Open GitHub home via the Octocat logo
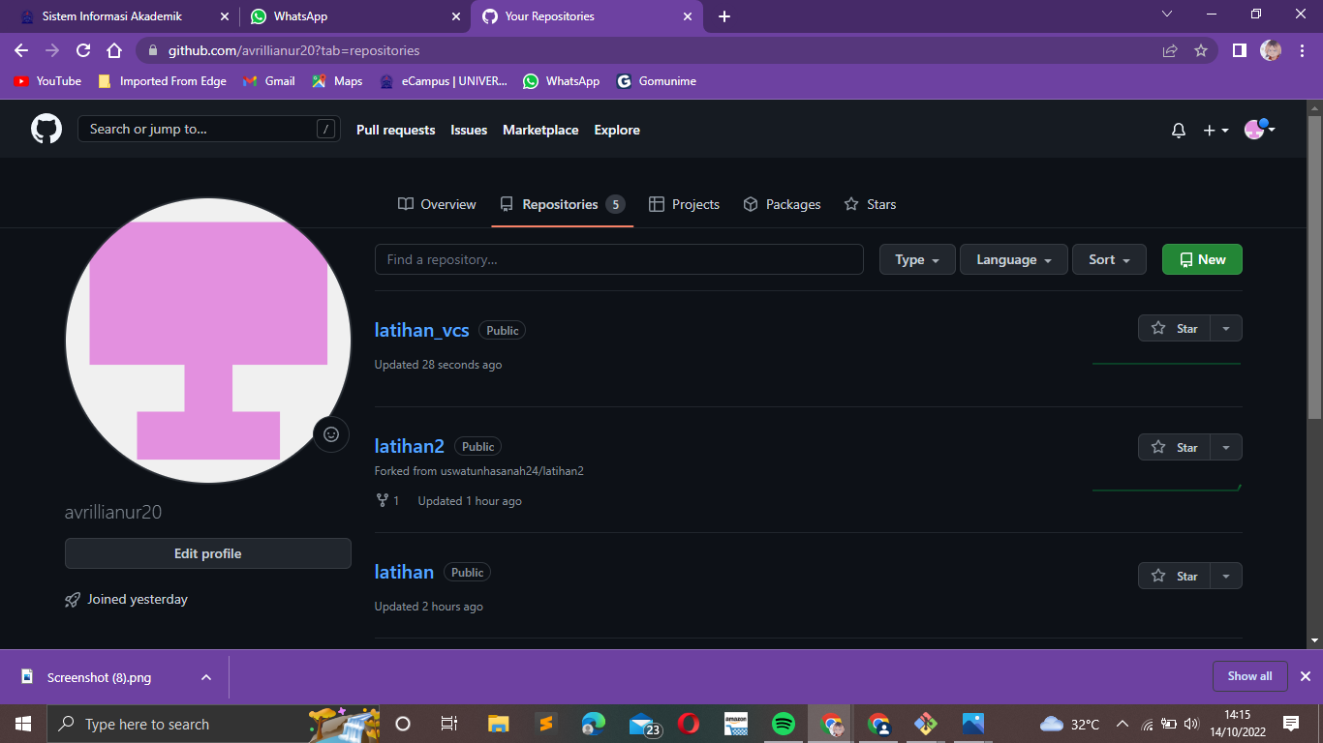Screen dimensions: 1323x743 46,129
